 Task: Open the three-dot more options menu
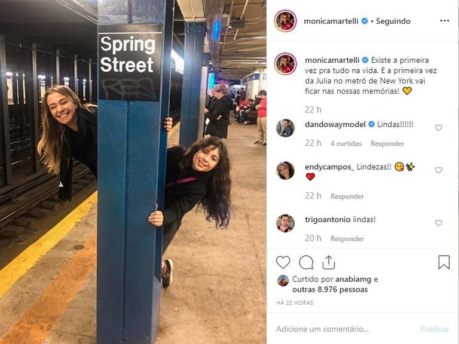coord(445,21)
